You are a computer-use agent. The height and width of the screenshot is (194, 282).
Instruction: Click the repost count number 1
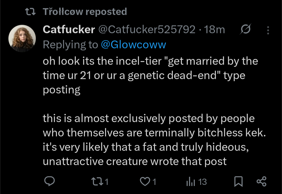point(107,182)
